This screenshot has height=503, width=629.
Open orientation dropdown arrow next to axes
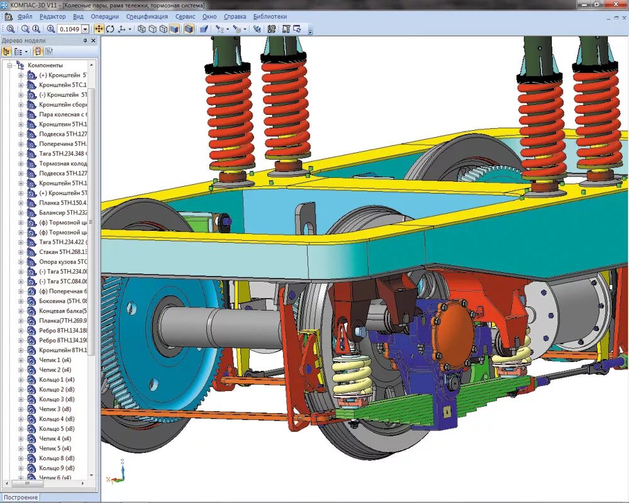click(130, 29)
